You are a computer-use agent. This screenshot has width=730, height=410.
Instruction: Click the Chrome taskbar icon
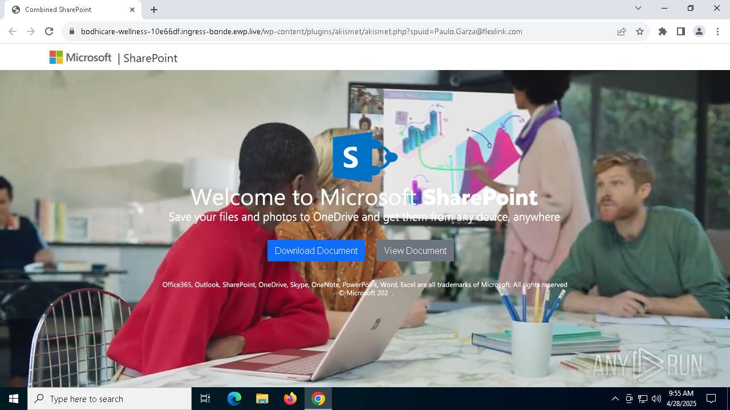point(318,399)
